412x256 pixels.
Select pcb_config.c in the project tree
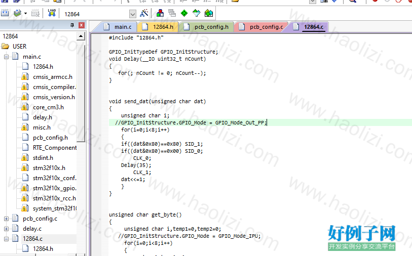(x=40, y=219)
